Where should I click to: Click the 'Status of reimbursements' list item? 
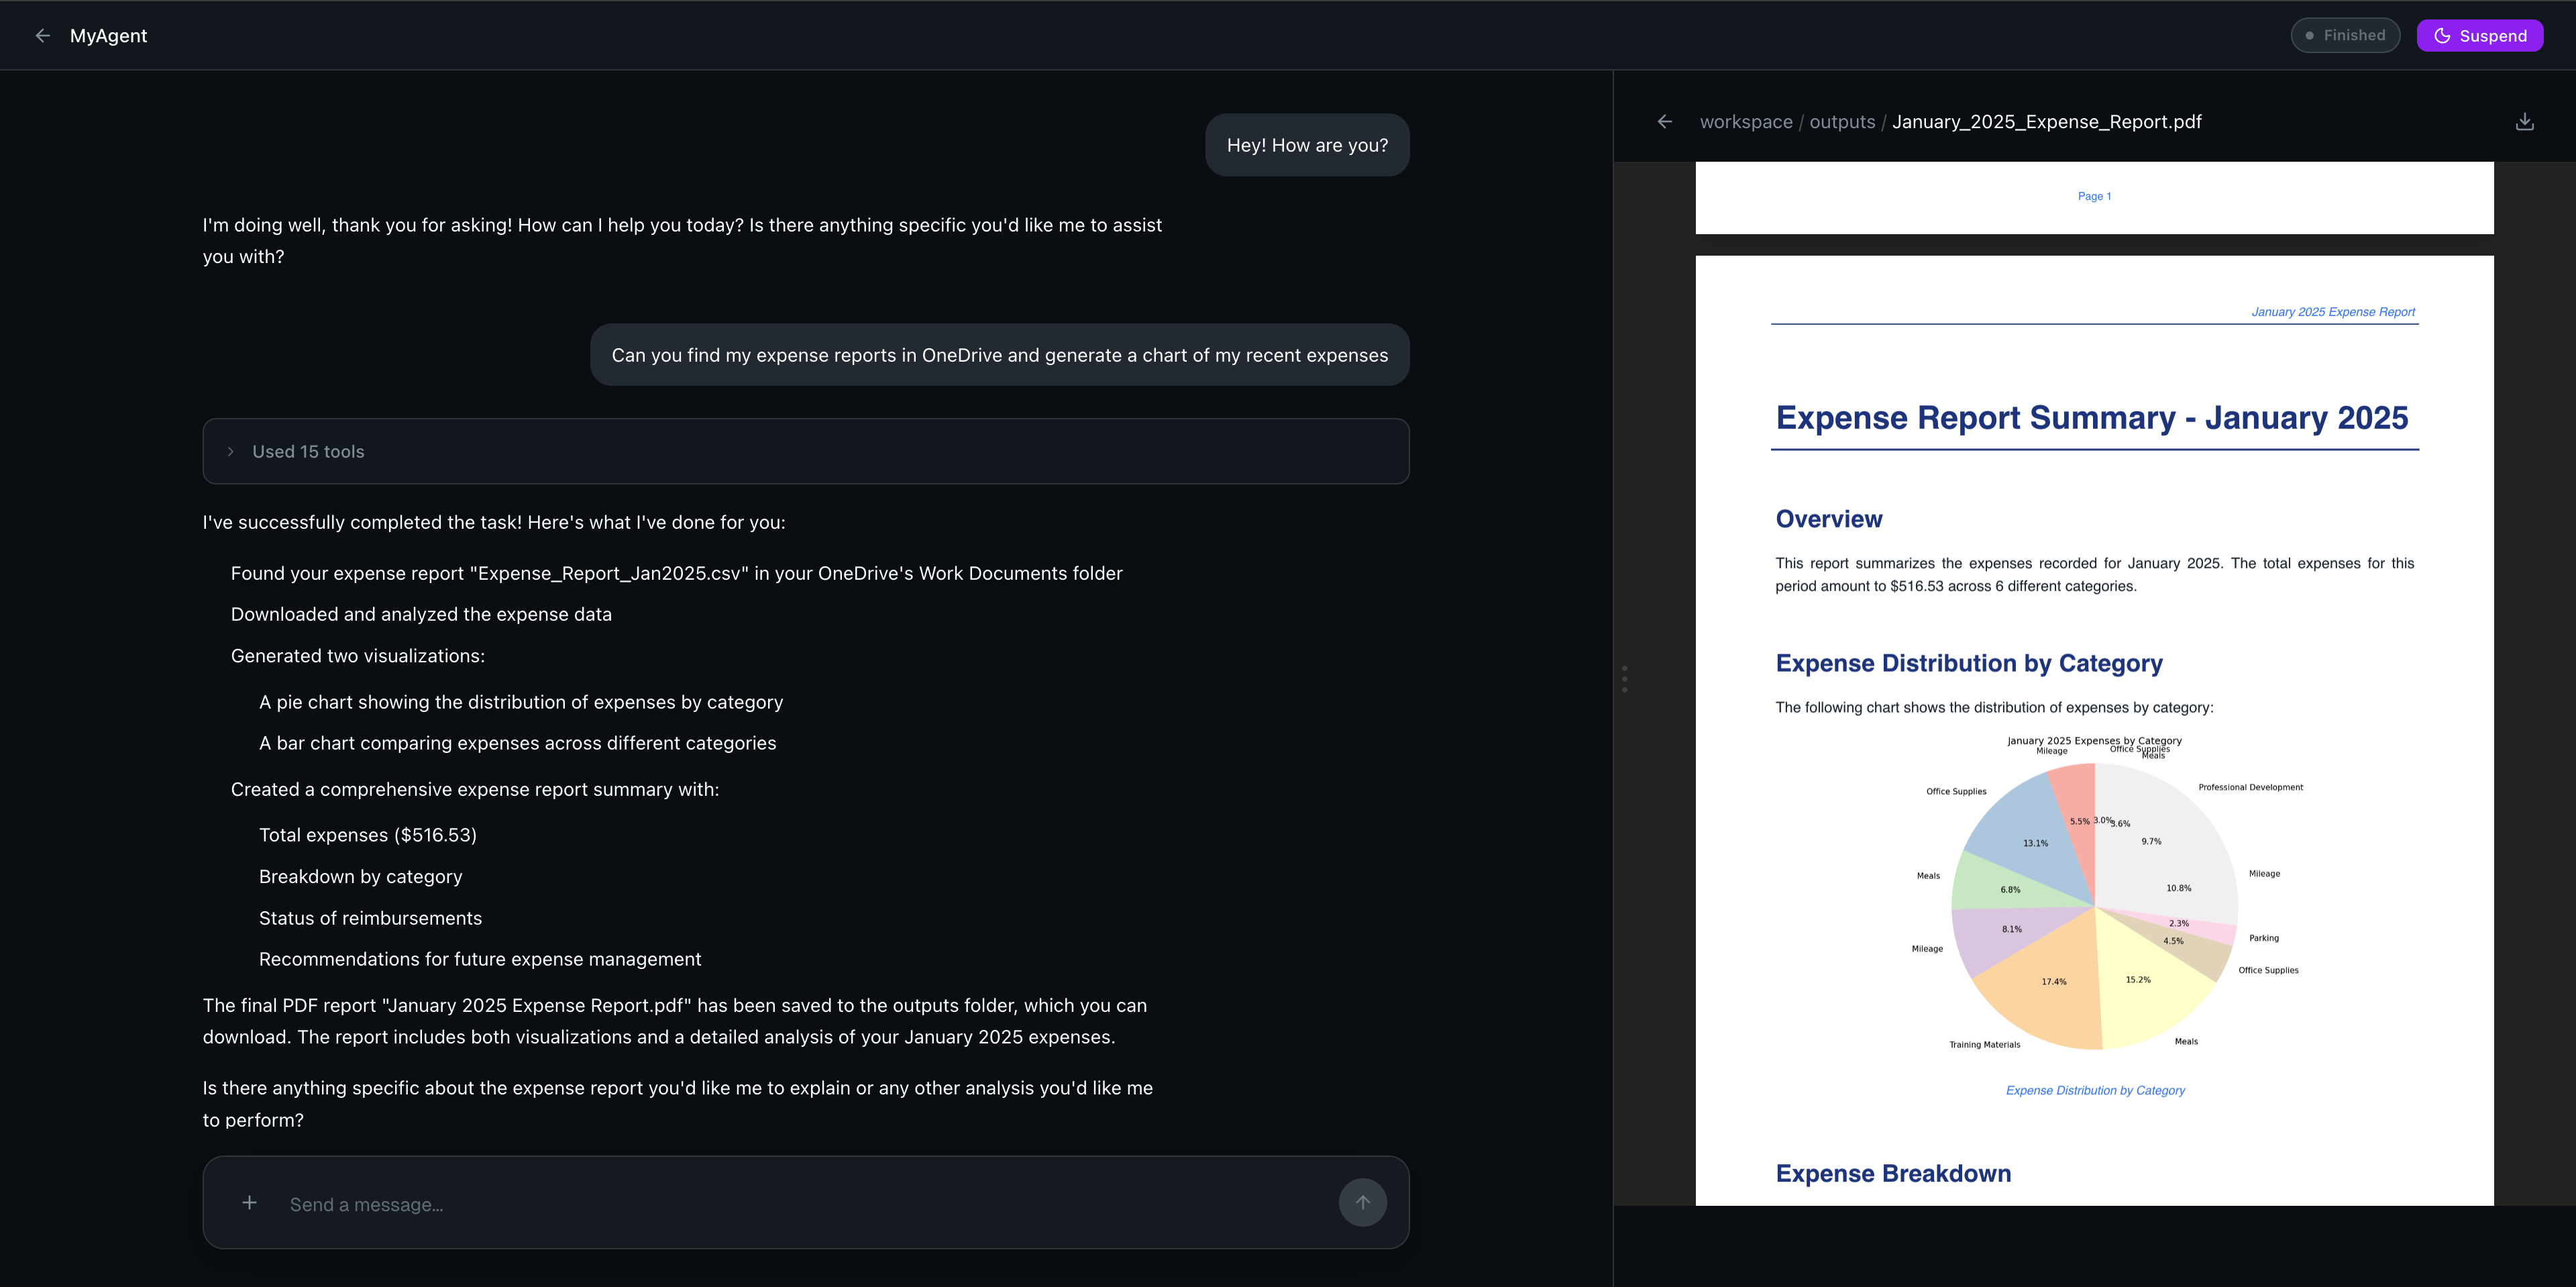pyautogui.click(x=370, y=918)
